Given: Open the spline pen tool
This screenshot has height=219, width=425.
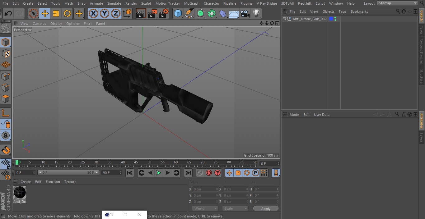Looking at the screenshot, I should point(189,13).
